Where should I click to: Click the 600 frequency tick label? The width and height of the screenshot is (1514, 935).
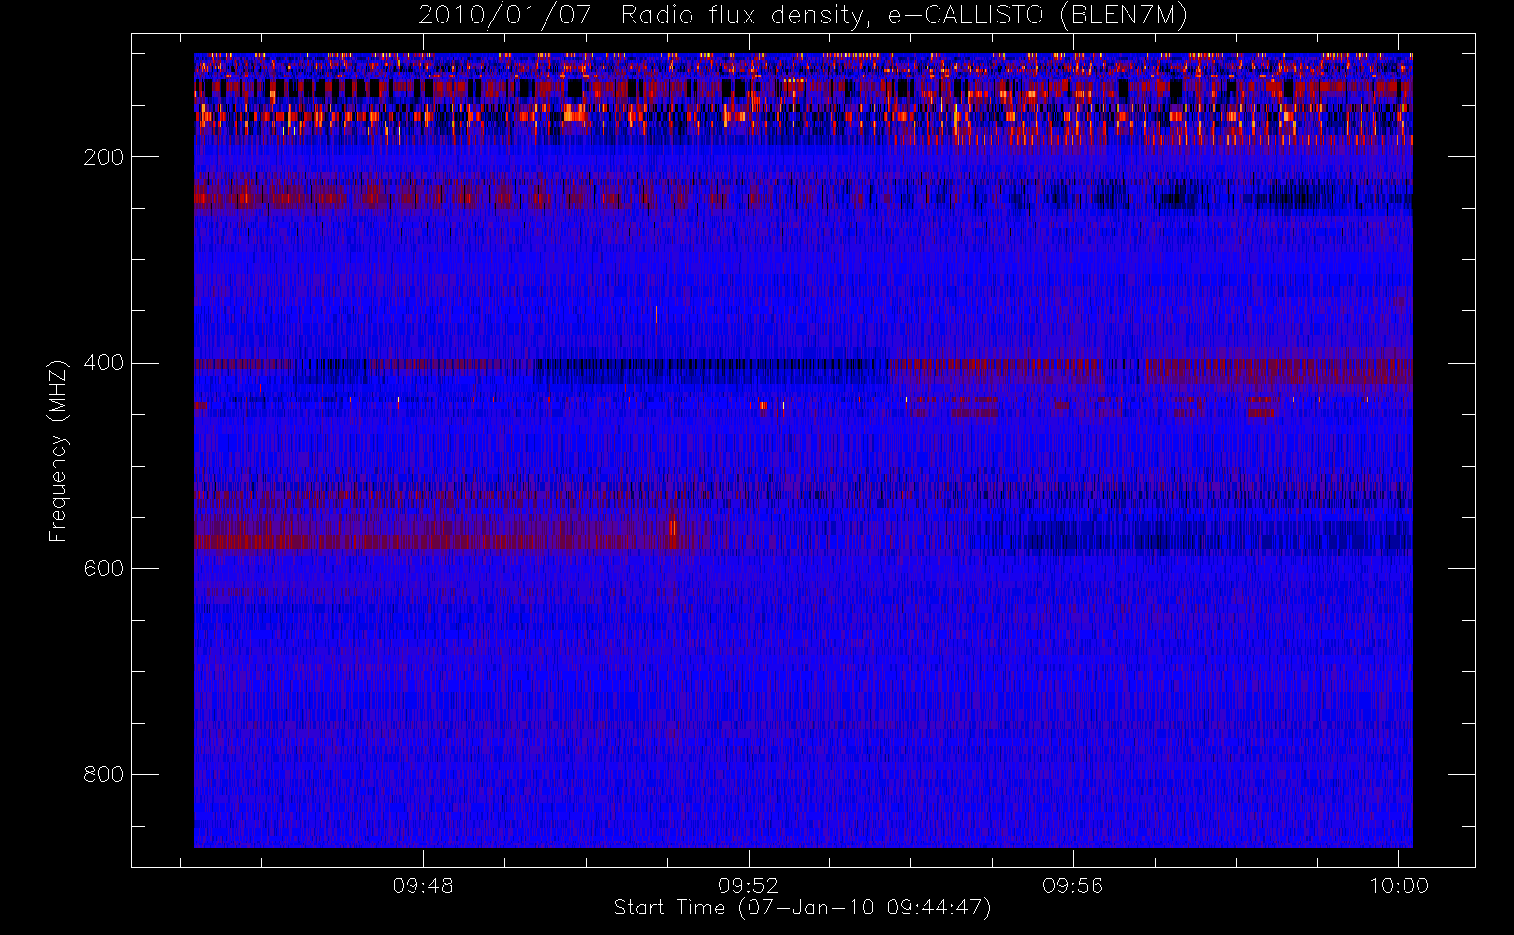click(103, 568)
